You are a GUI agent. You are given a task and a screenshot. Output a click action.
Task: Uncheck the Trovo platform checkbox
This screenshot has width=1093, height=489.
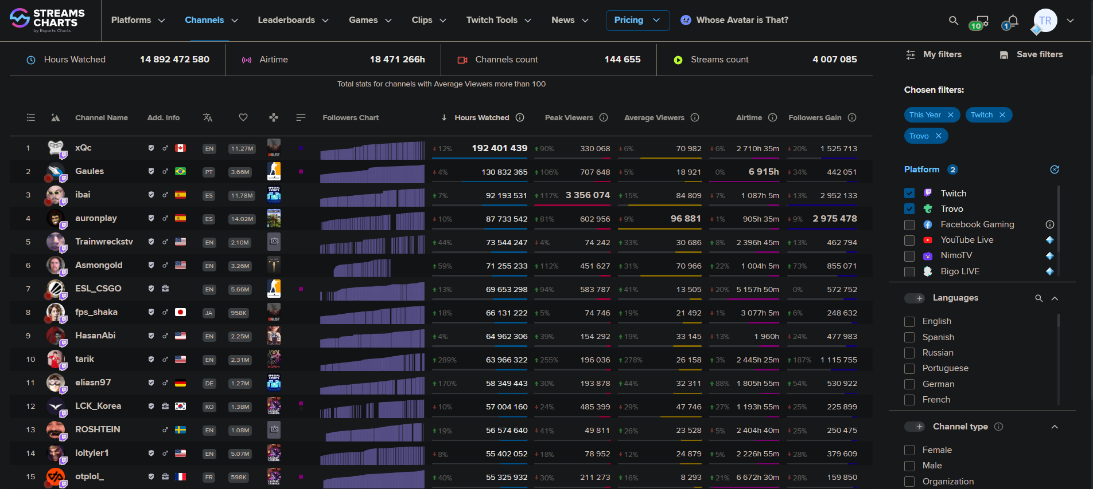point(909,209)
